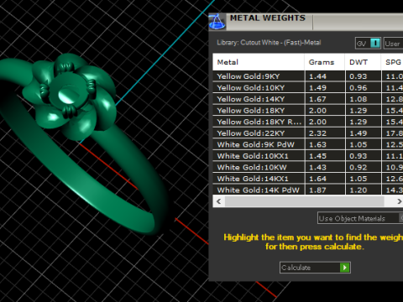Click the Calculate button
403x302 pixels.
[315, 268]
